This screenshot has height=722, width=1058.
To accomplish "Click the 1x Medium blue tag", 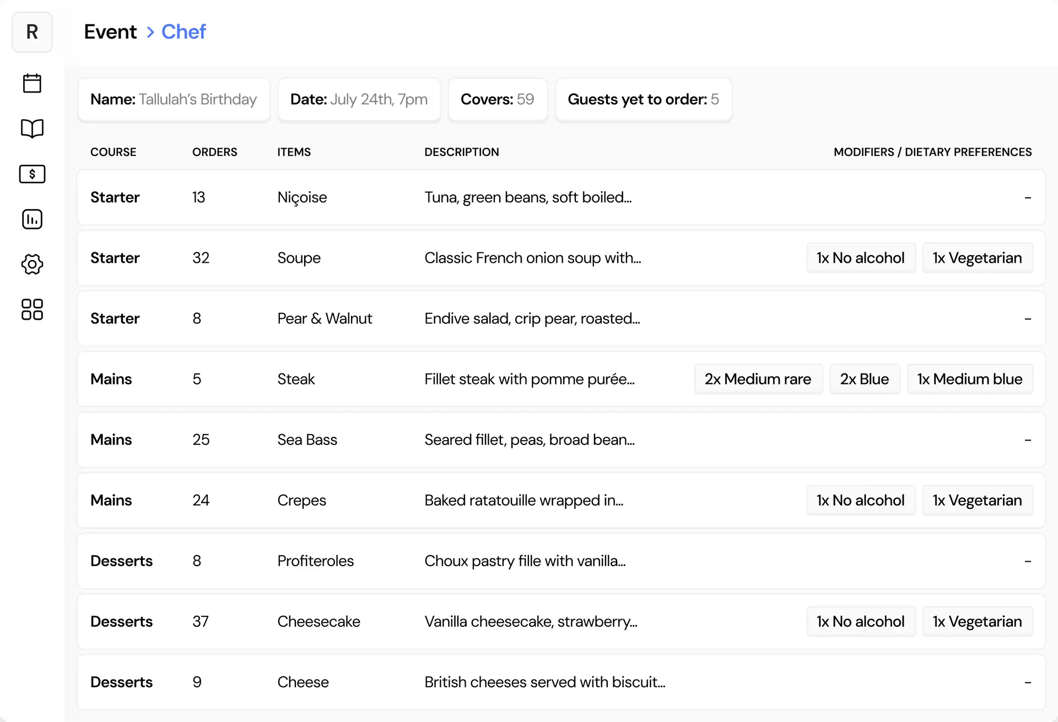I will [x=969, y=379].
